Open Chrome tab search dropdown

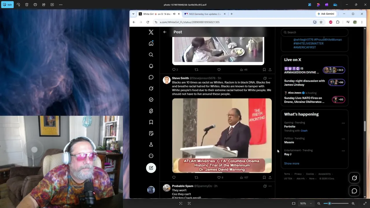(133, 14)
